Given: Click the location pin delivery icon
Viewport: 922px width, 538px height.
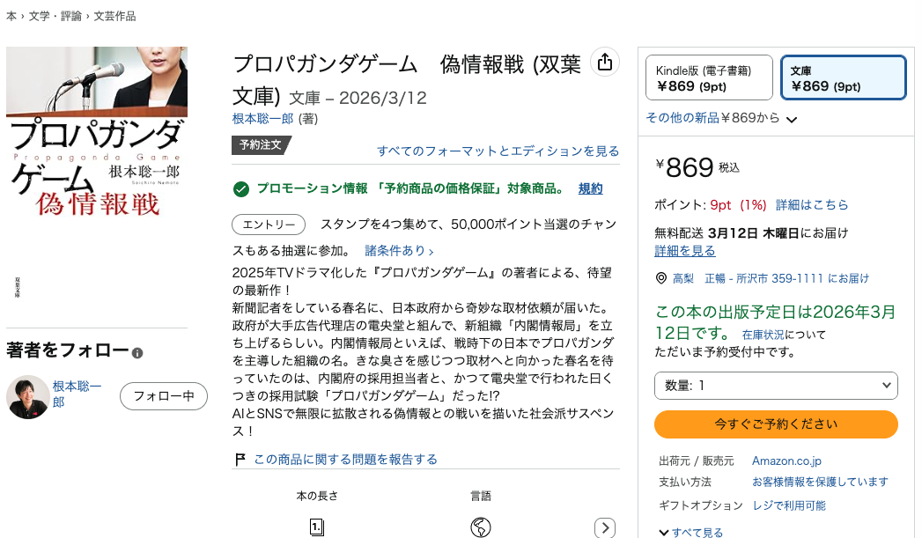Looking at the screenshot, I should pyautogui.click(x=661, y=278).
